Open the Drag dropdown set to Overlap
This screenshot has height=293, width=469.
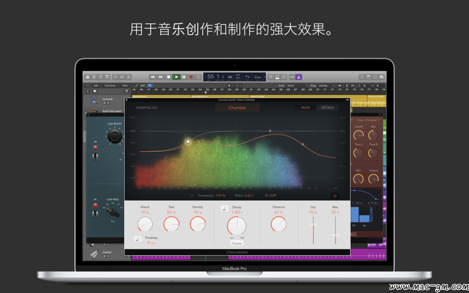coord(326,86)
